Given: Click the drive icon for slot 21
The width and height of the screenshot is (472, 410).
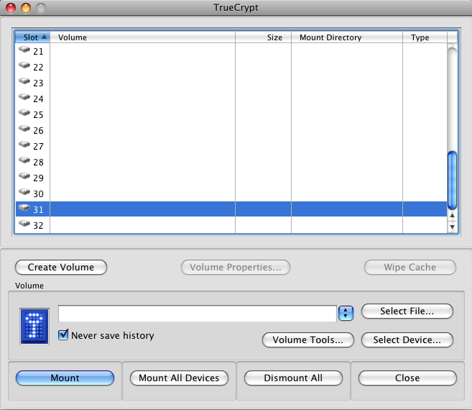Looking at the screenshot, I should (x=24, y=50).
